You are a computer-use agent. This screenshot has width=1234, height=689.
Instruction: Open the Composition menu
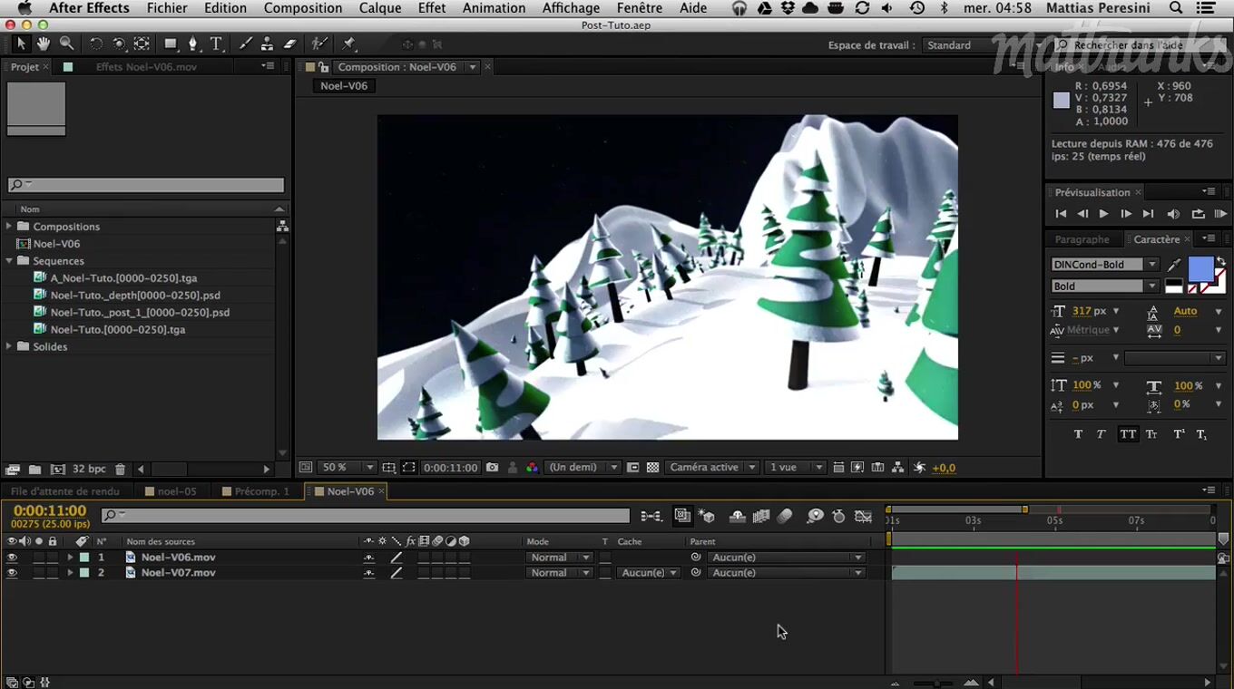pyautogui.click(x=303, y=8)
